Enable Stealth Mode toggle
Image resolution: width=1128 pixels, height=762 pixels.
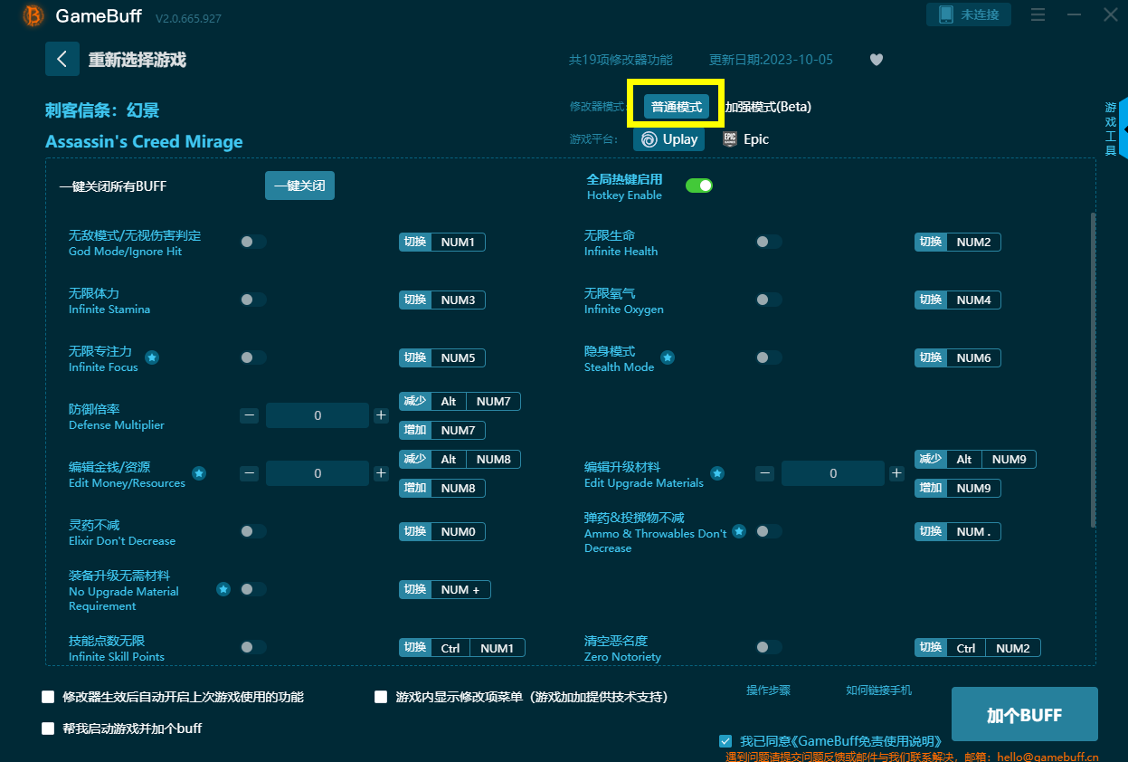(x=769, y=357)
